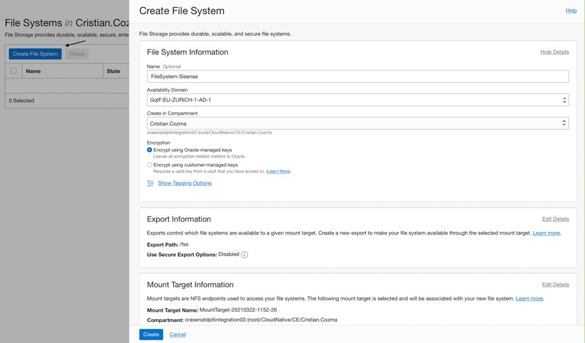
Task: Select Encrypt using customer-managed keys
Action: (x=150, y=165)
